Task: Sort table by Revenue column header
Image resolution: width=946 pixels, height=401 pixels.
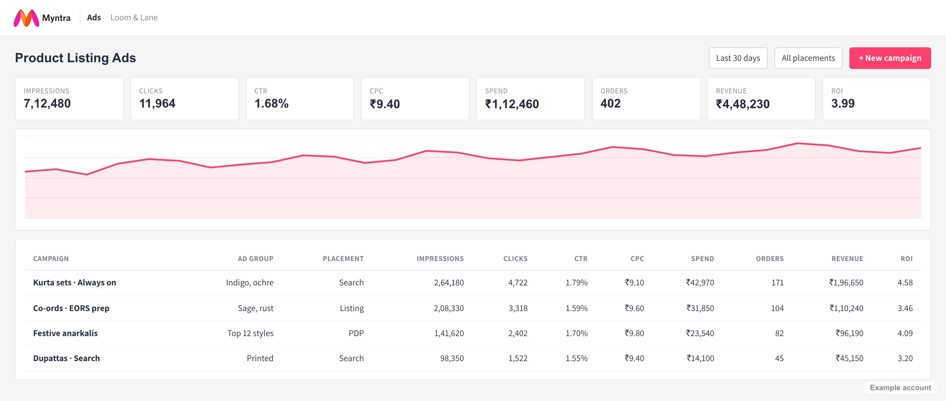Action: click(x=848, y=258)
